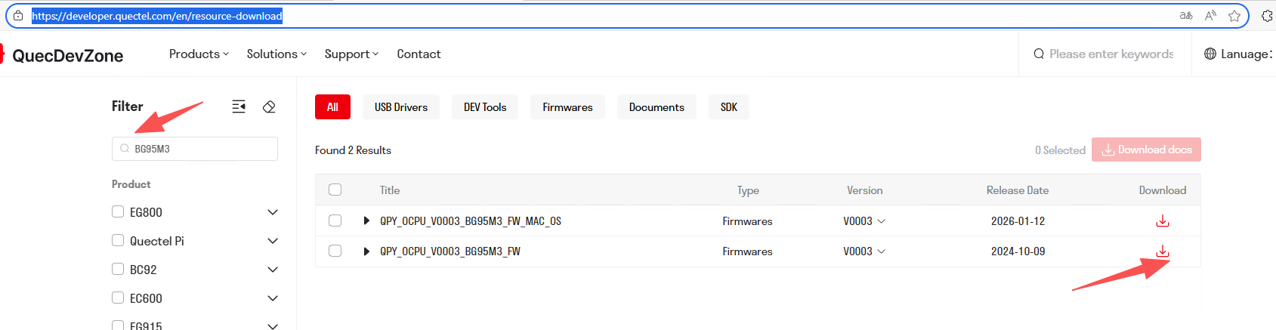Viewport: 1276px width, 330px height.
Task: Check the EG800 product checkbox
Action: (x=118, y=212)
